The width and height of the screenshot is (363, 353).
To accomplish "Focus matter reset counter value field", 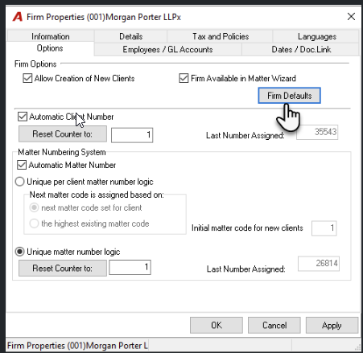I will click(x=130, y=267).
